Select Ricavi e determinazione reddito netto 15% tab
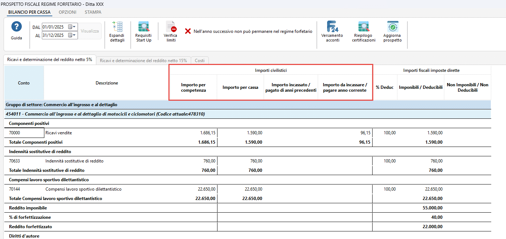506x239 pixels. pyautogui.click(x=144, y=61)
